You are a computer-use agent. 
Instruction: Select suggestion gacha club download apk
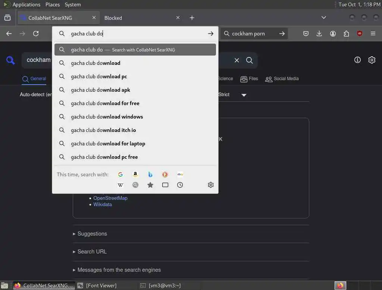[135, 90]
